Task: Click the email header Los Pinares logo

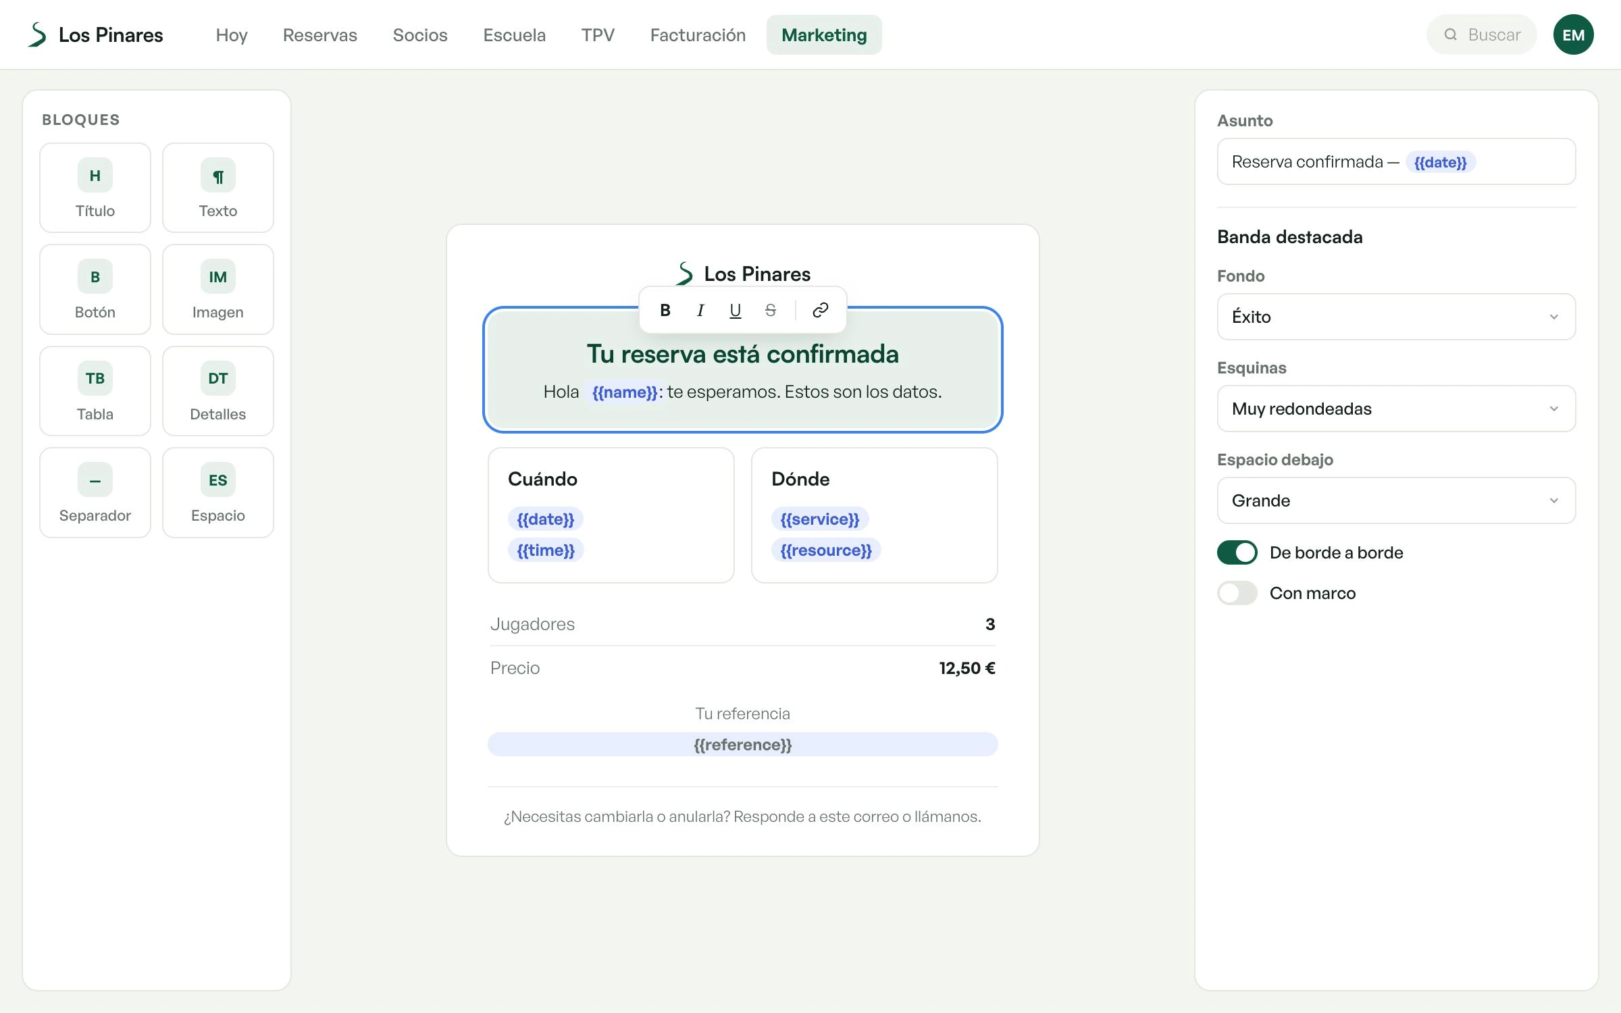Action: point(743,274)
